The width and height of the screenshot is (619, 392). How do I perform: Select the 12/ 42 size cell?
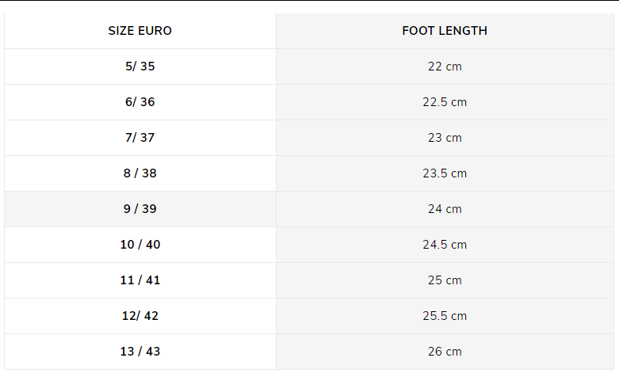click(x=140, y=316)
